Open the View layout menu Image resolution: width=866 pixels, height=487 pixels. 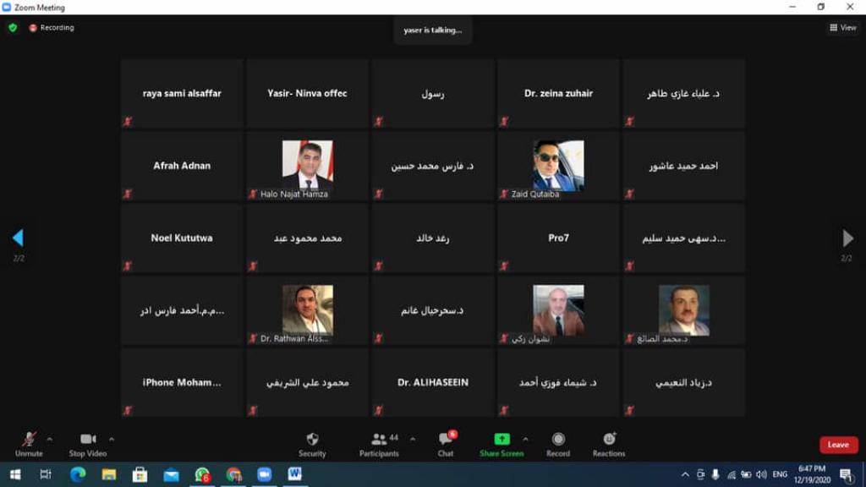[842, 28]
